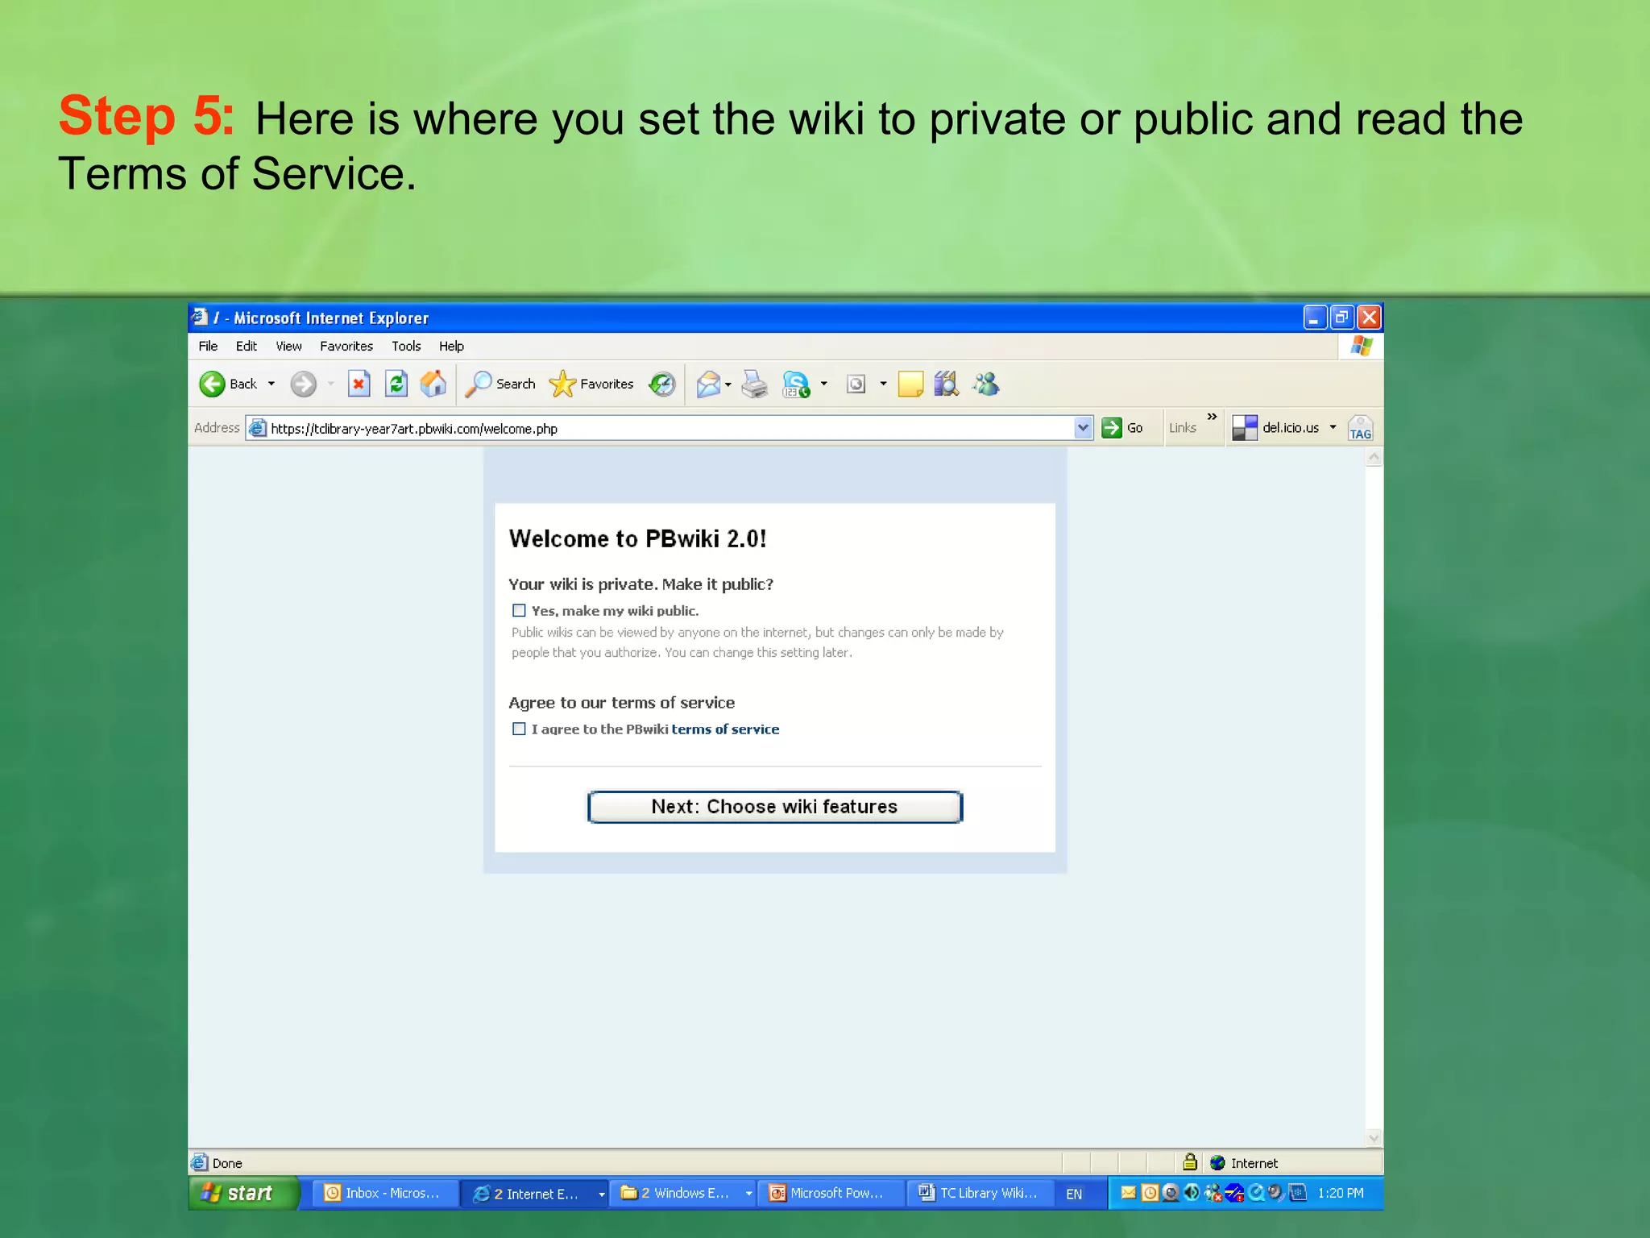
Task: Open the 'terms of service' link
Action: [x=725, y=729]
